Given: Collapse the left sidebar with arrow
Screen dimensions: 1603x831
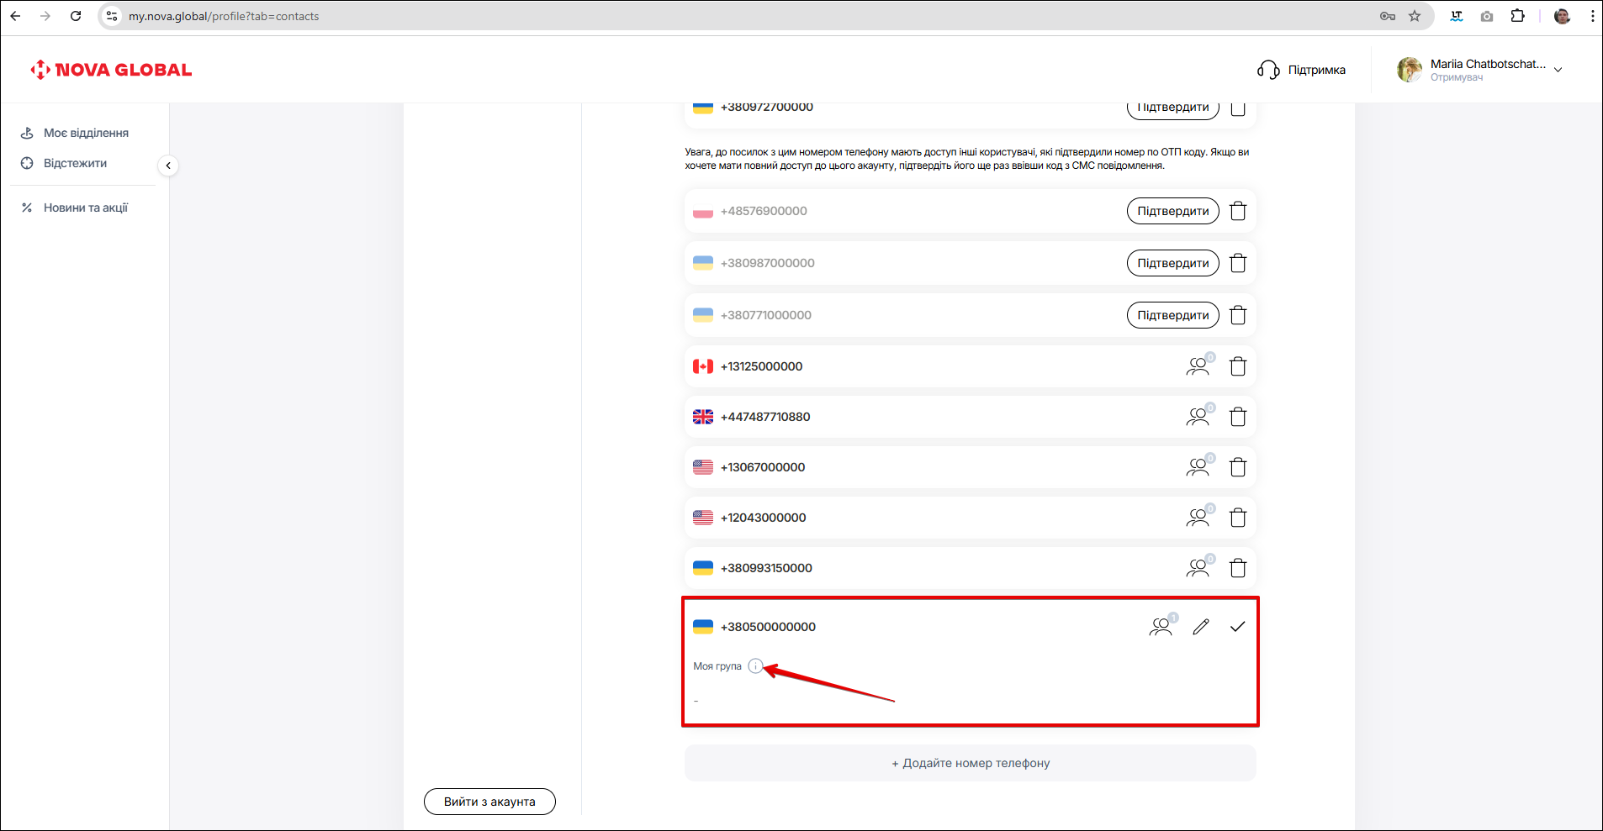Looking at the screenshot, I should 168,166.
